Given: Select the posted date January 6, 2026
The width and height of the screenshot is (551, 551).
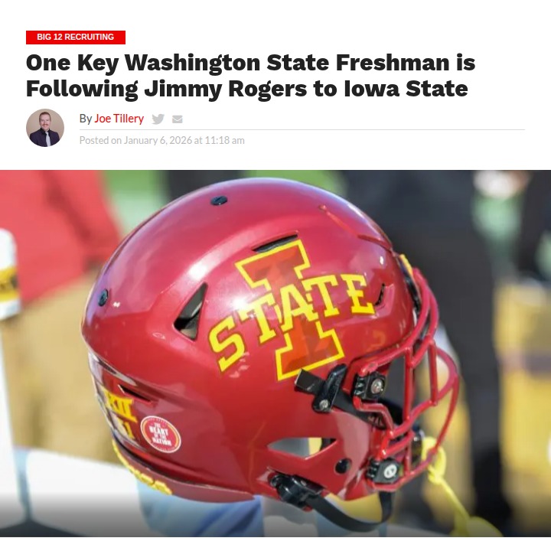Looking at the screenshot, I should [x=158, y=141].
